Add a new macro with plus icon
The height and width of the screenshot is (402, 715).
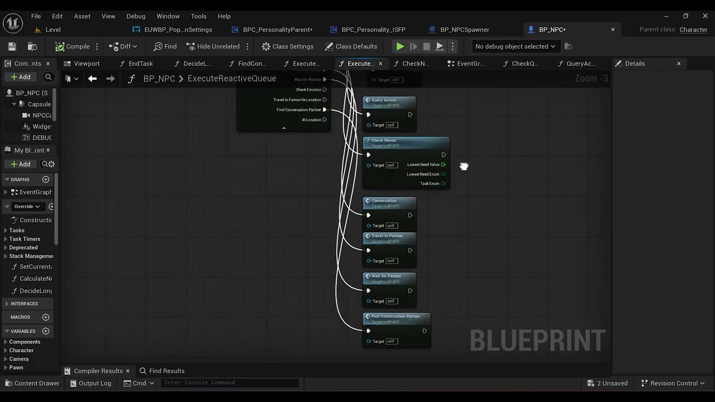tap(46, 317)
